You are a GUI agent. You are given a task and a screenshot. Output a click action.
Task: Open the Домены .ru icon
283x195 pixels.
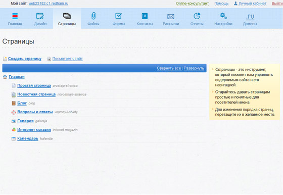point(250,17)
